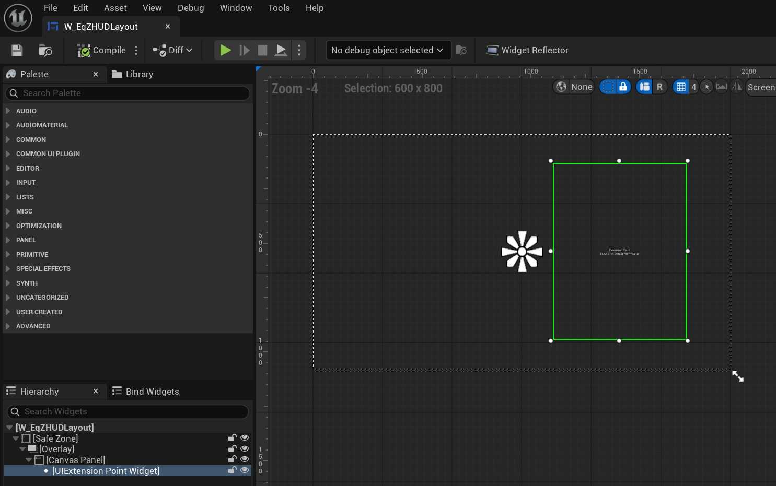Open the Asset menu
776x486 pixels.
115,8
